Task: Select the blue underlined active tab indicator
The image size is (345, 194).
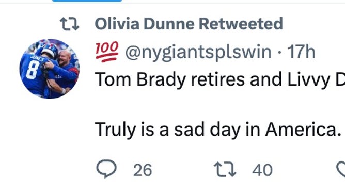Action: (87, 1)
